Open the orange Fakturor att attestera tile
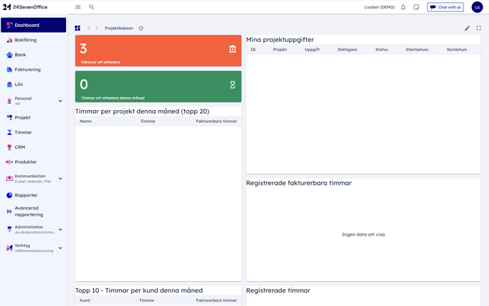The image size is (489, 306). pyautogui.click(x=158, y=51)
